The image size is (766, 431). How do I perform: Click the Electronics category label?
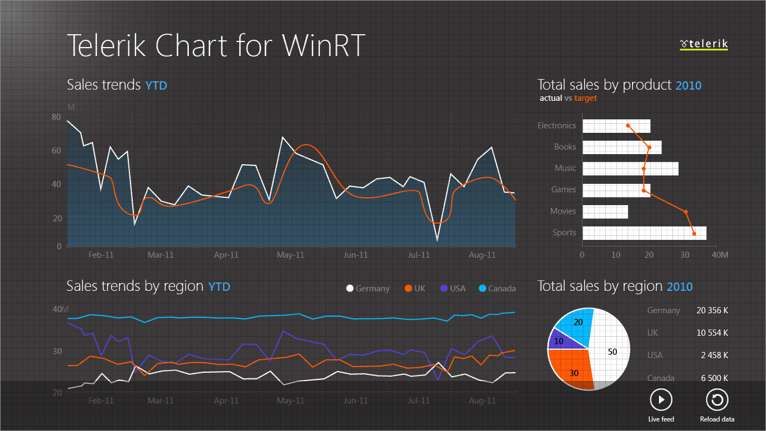556,126
